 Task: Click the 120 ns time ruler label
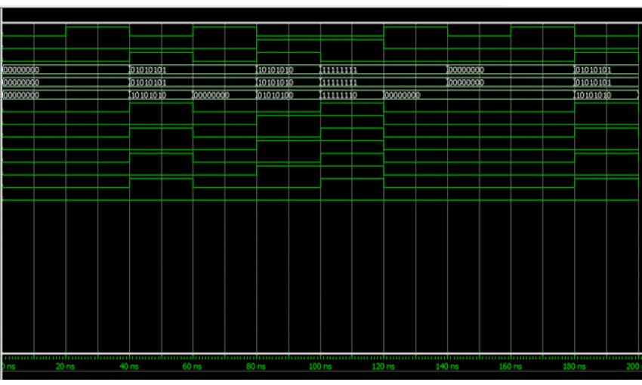pos(384,366)
